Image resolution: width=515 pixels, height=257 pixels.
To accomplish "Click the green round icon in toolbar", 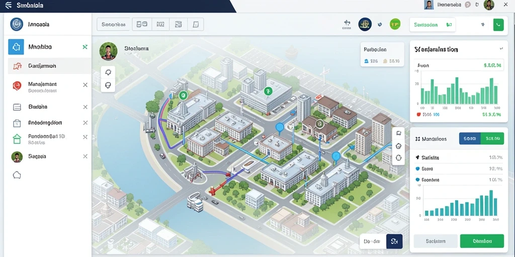I will pos(395,24).
